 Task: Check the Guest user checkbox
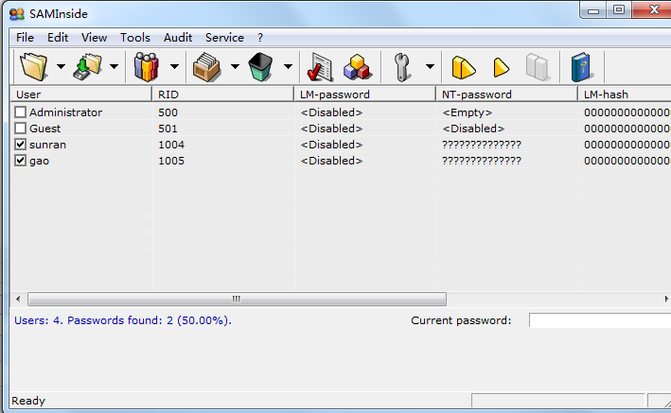[20, 129]
